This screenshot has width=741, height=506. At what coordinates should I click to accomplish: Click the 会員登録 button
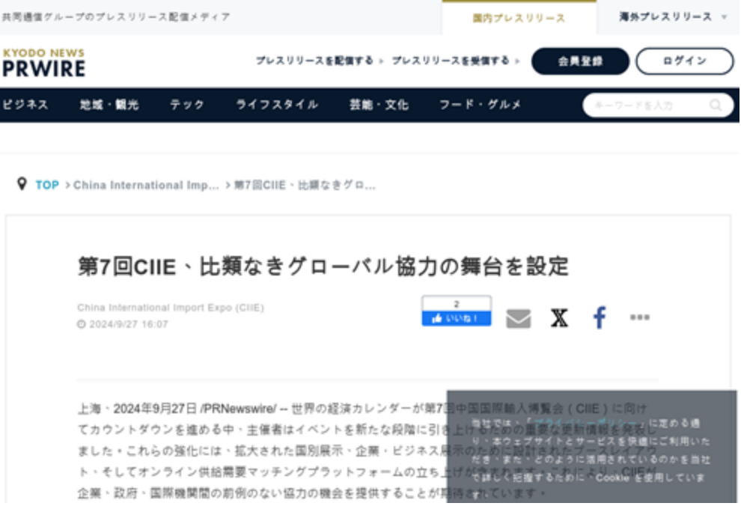click(x=580, y=61)
